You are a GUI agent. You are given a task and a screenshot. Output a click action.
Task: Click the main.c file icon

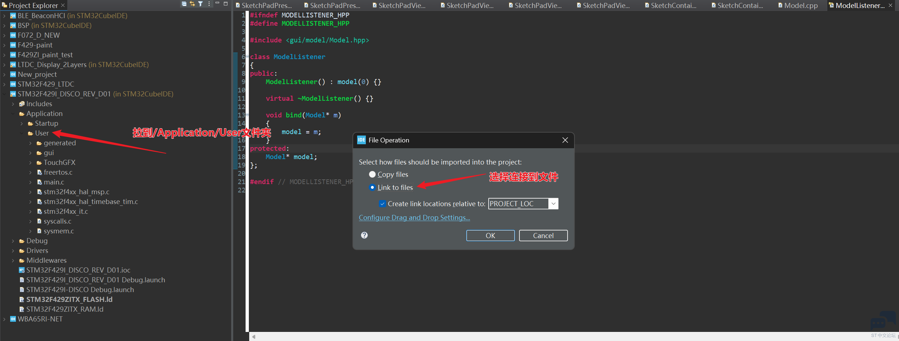tap(39, 182)
